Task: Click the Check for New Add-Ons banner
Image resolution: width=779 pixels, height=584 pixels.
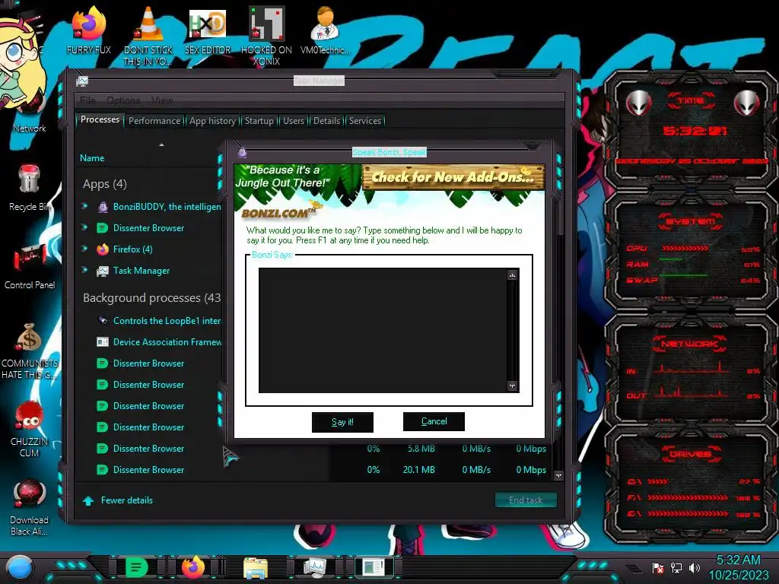Action: (x=453, y=177)
